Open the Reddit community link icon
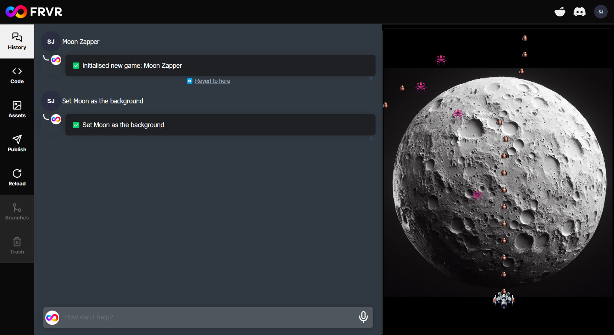 559,12
